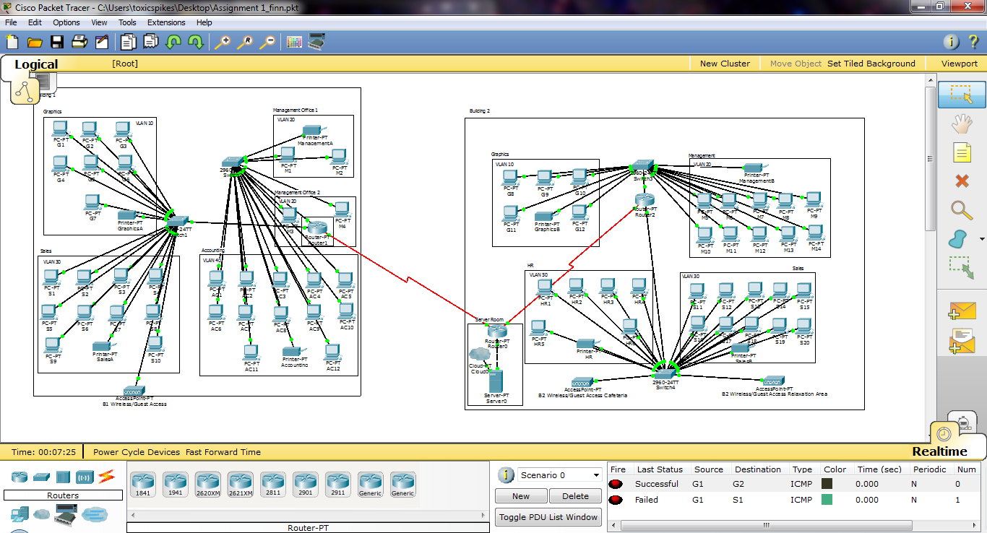The width and height of the screenshot is (987, 533).
Task: Click Toggle PDU List Window button
Action: pos(548,517)
